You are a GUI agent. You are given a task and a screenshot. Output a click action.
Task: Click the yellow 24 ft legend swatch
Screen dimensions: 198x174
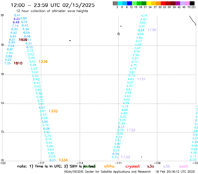pyautogui.click(x=149, y=3)
